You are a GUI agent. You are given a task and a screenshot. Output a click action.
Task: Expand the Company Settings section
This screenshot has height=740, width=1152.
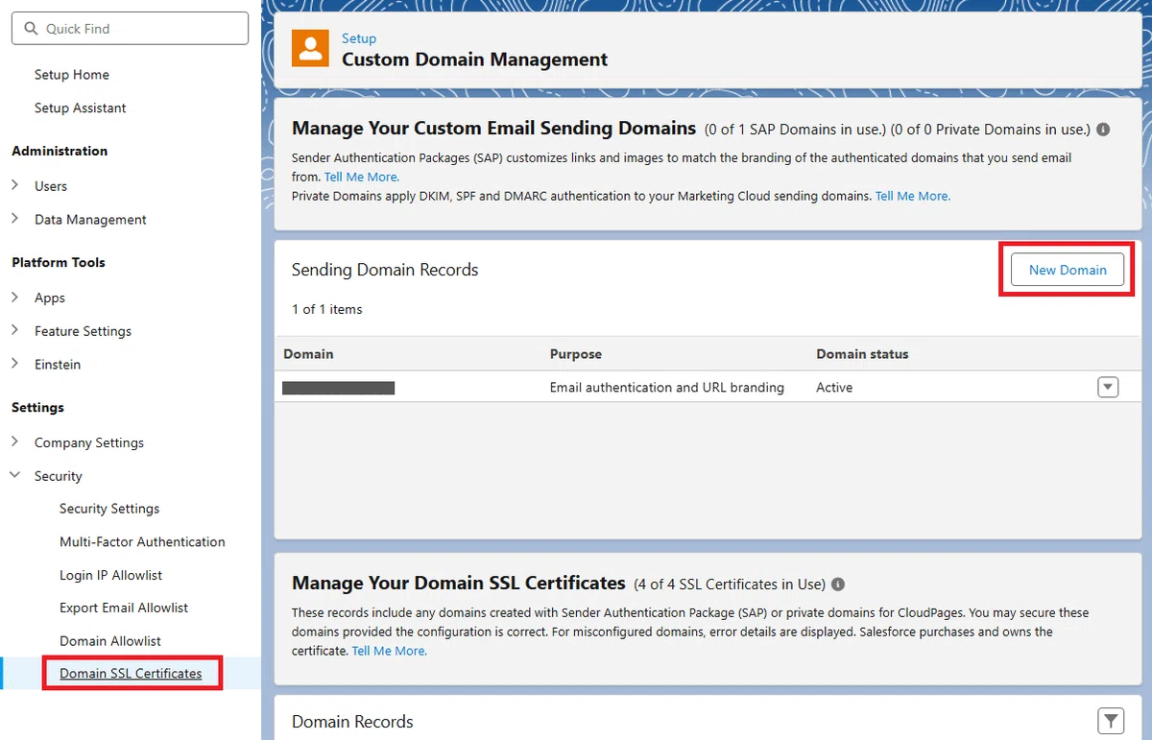[14, 442]
